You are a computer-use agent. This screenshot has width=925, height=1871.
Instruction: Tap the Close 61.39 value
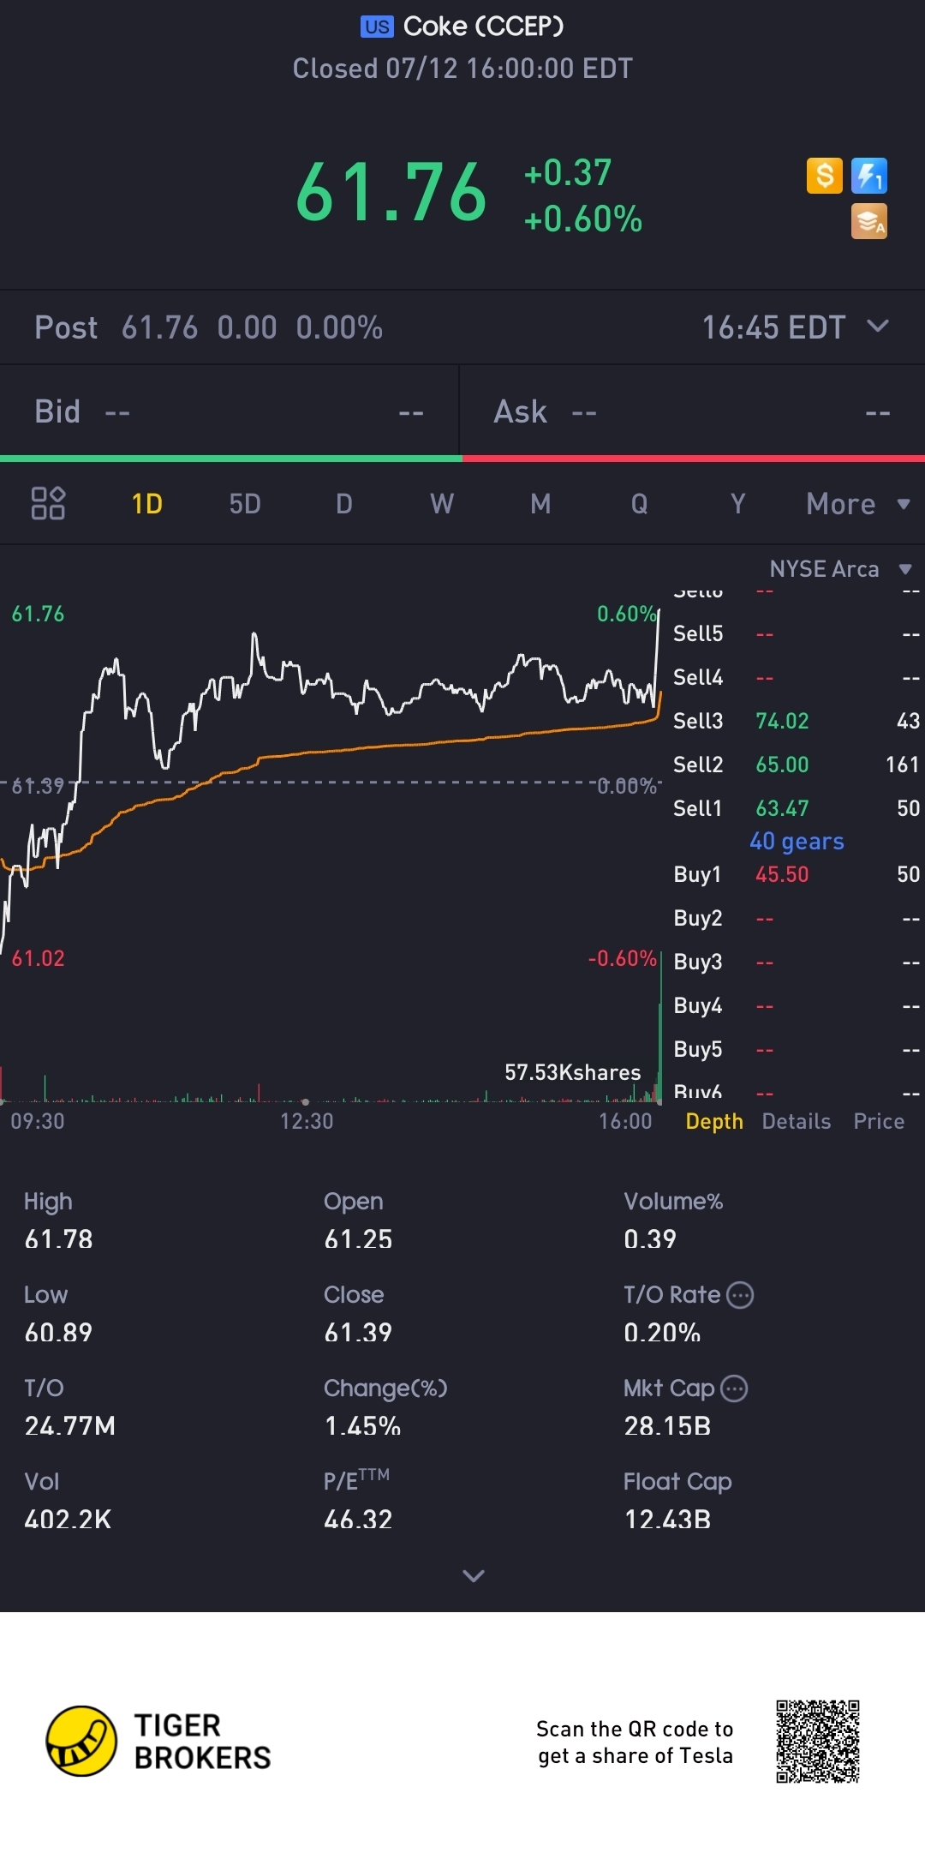click(x=358, y=1332)
